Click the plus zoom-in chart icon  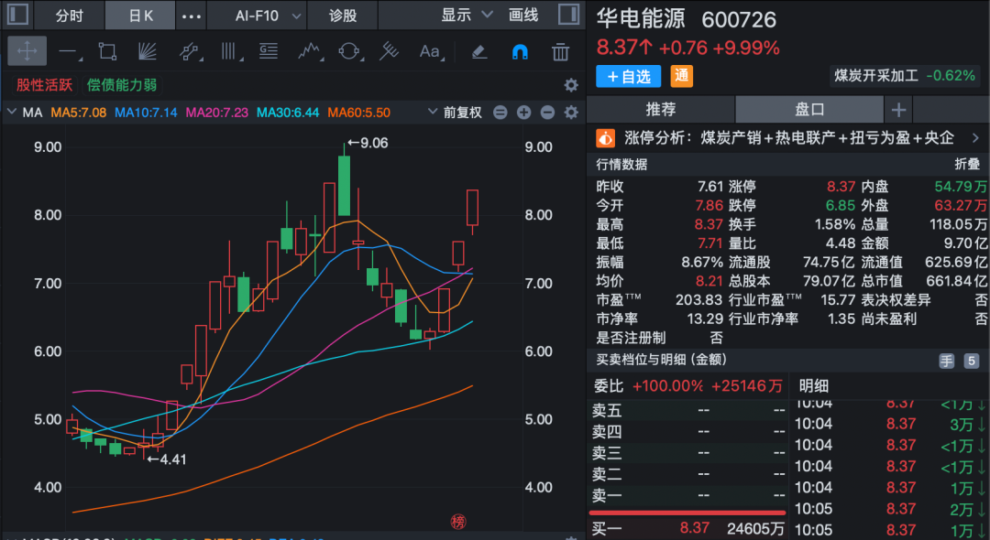click(x=523, y=113)
